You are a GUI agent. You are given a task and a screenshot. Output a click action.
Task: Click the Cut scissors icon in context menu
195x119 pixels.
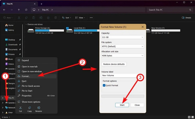click(x=20, y=108)
